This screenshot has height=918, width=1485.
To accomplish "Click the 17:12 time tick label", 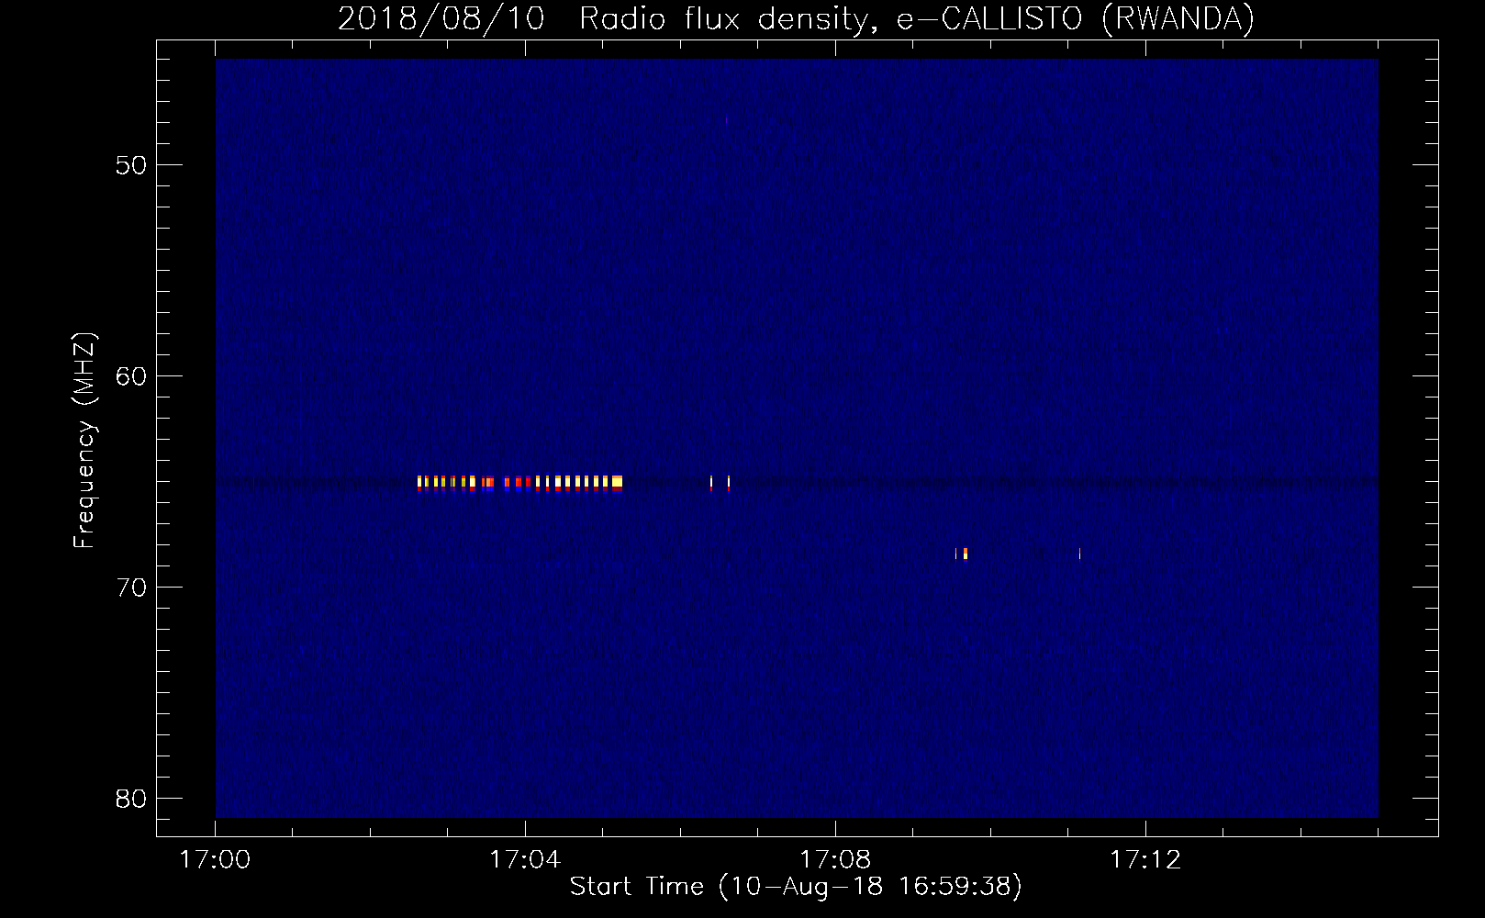I will click(x=1145, y=860).
